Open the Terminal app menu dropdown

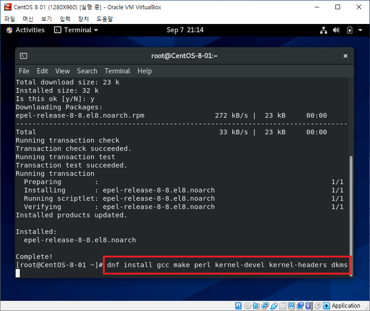pos(76,30)
